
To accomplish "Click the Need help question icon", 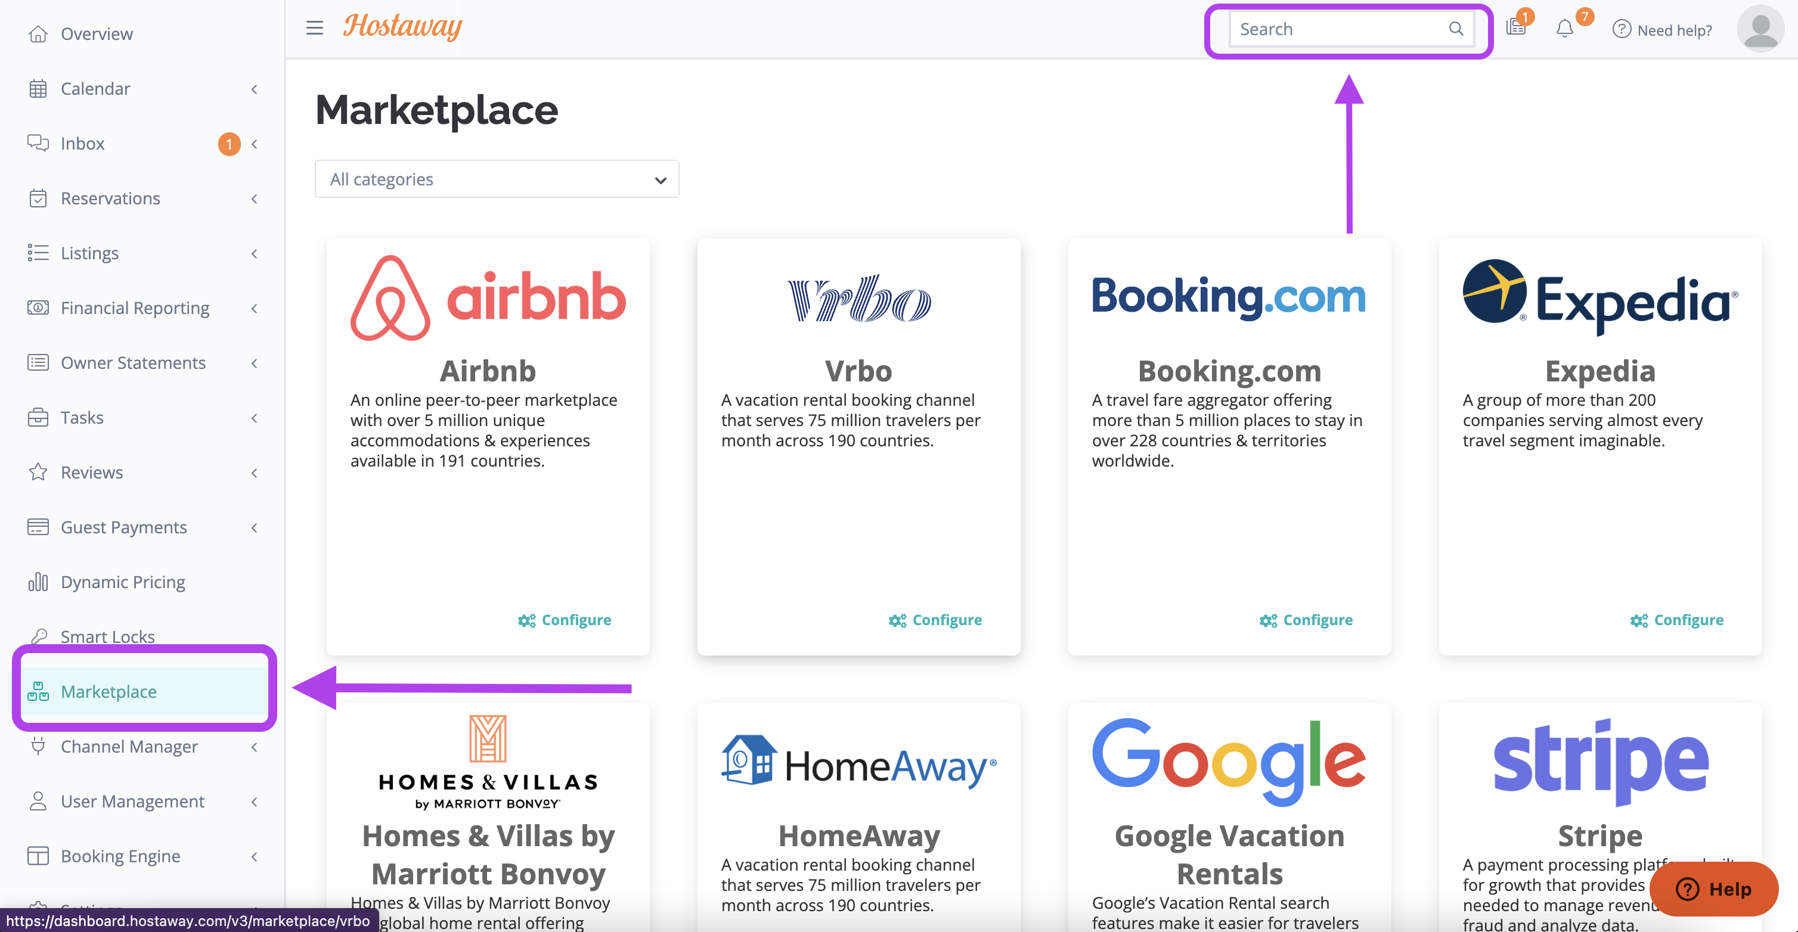I will (1622, 29).
